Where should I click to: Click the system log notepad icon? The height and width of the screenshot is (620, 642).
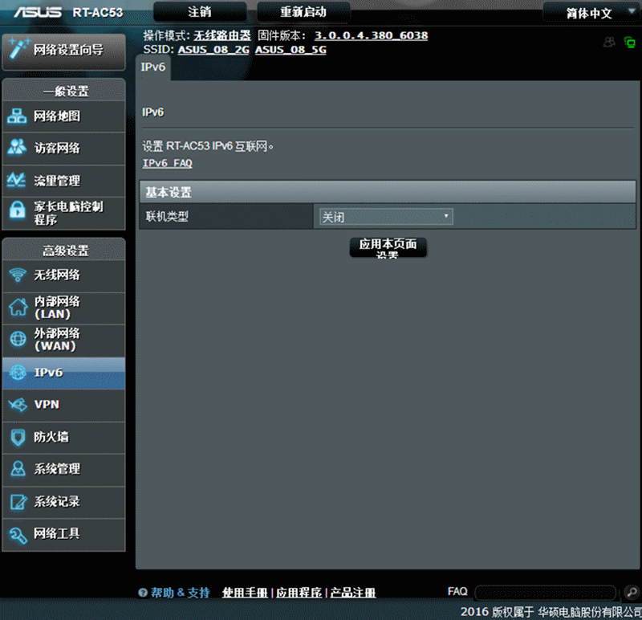click(18, 502)
